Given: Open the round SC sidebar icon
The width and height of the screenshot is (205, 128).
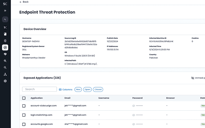Looking at the screenshot, I should pos(5,27).
